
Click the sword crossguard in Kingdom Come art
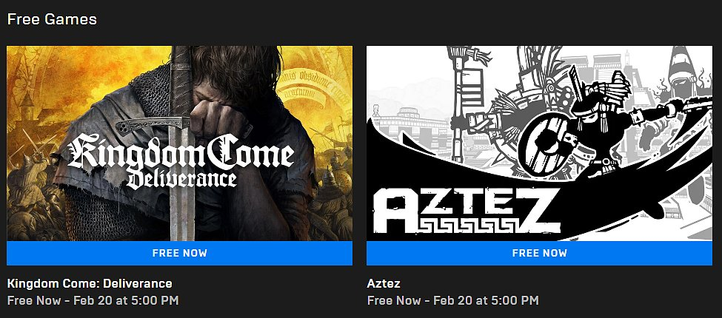pyautogui.click(x=153, y=125)
